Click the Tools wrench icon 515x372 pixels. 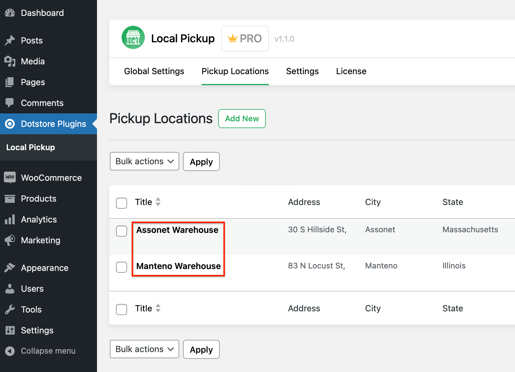coord(10,309)
